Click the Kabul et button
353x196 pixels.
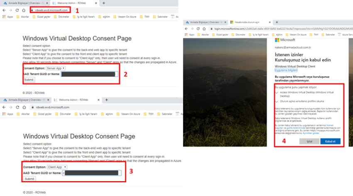click(x=331, y=141)
